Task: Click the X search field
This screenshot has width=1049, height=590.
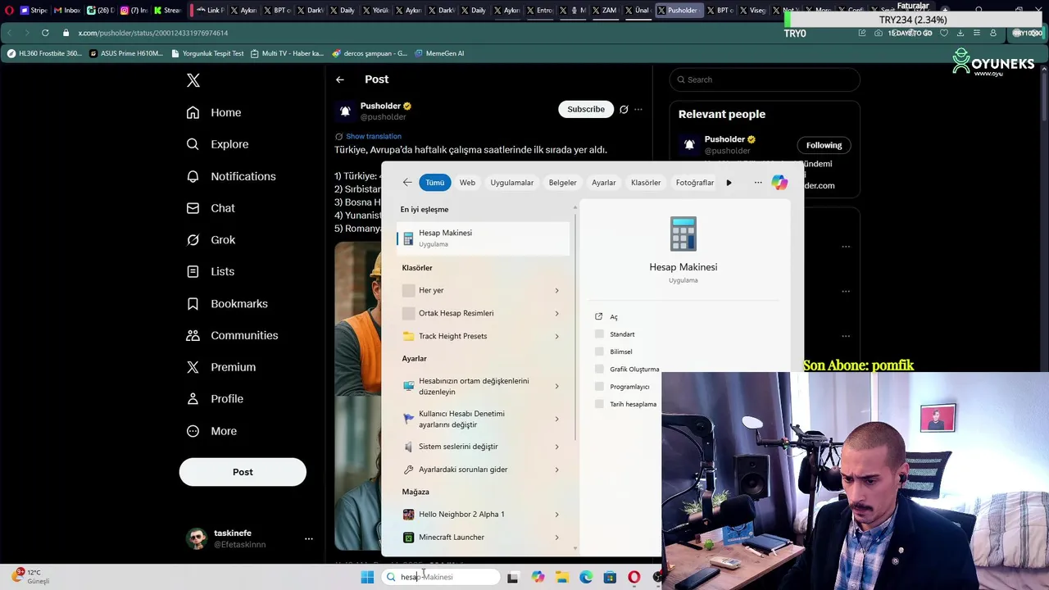Action: click(765, 79)
